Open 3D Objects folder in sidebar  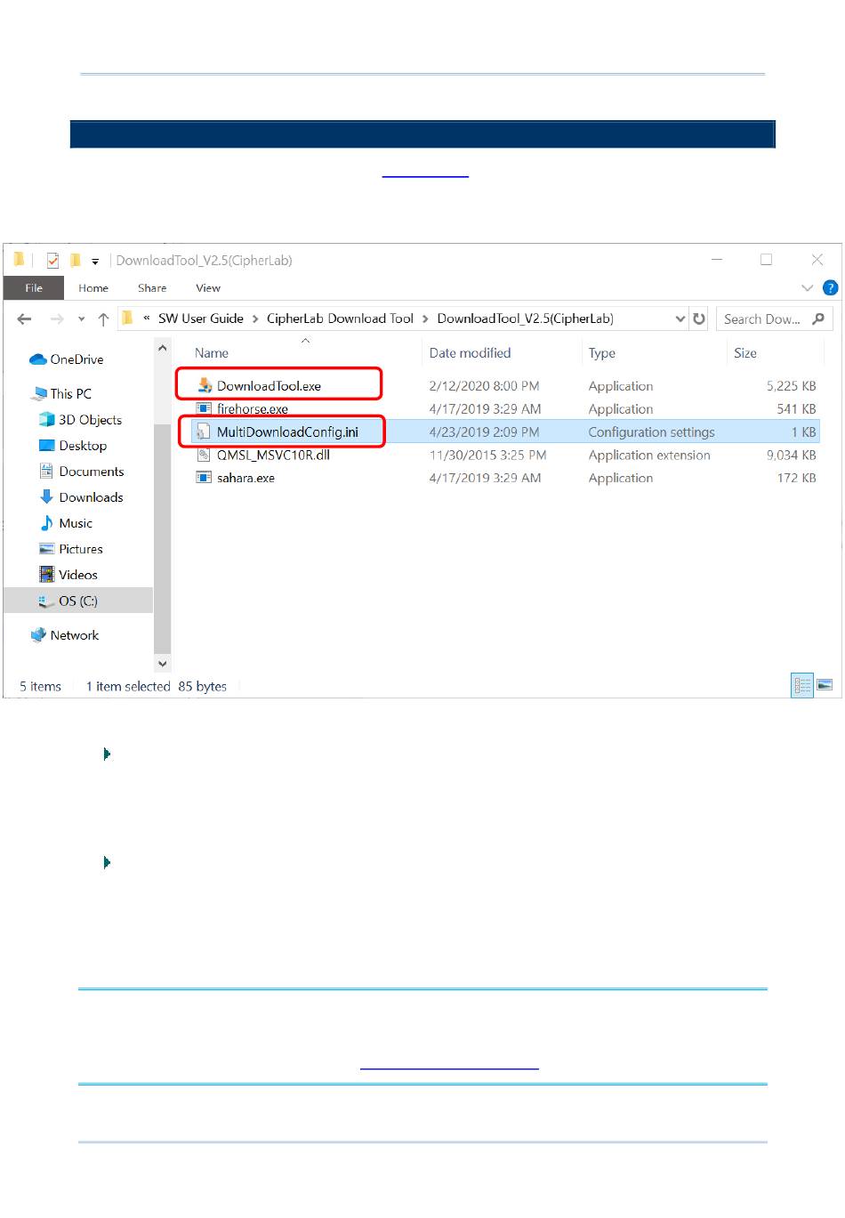tap(80, 420)
